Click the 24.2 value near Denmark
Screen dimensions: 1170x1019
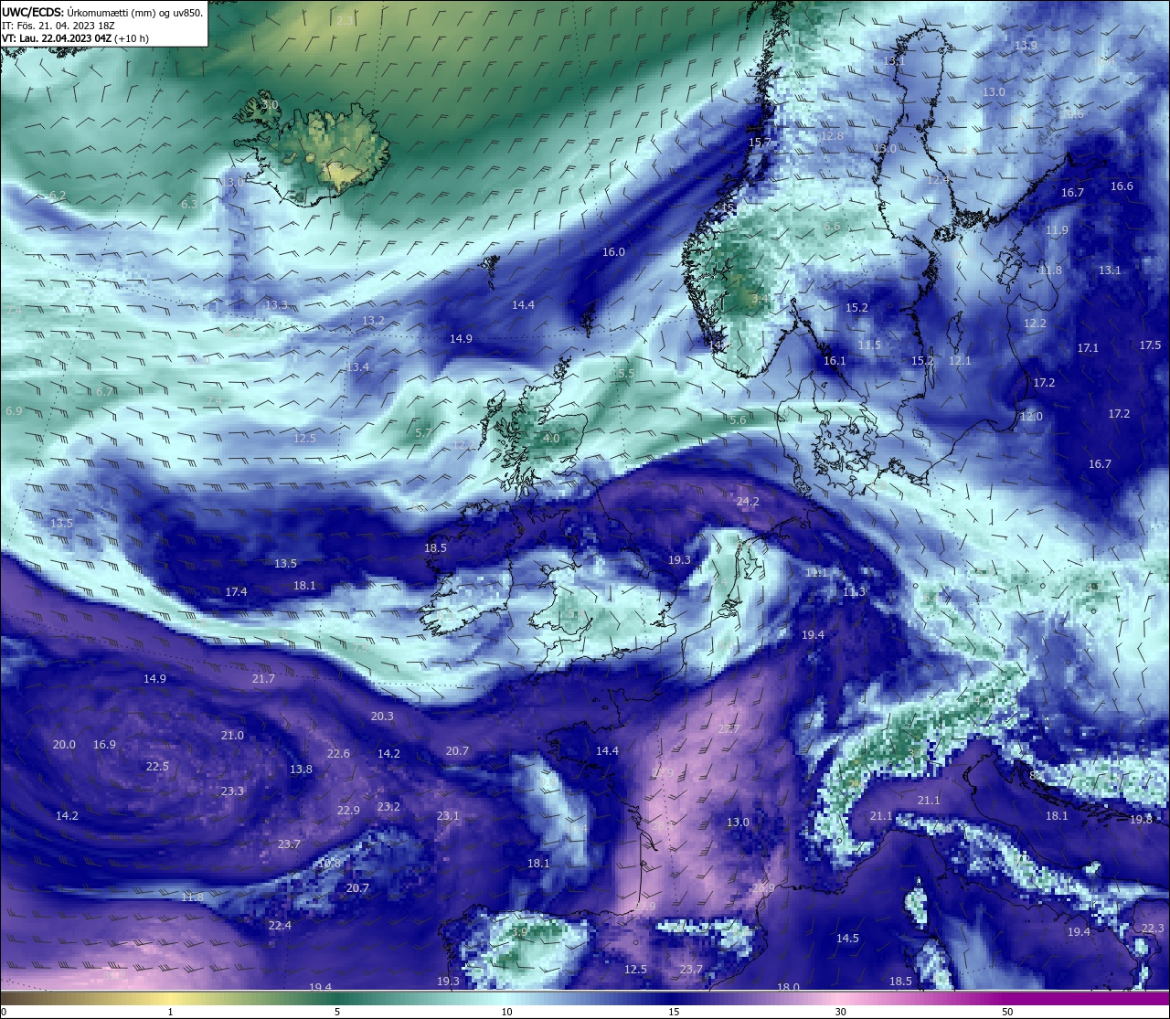(748, 502)
